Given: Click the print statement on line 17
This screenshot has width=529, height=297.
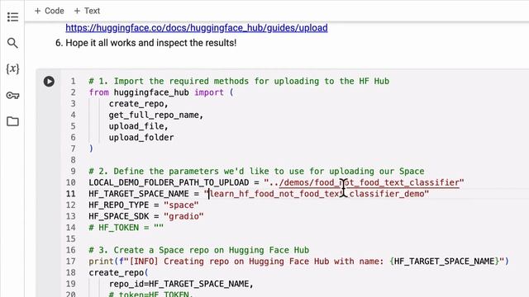Looking at the screenshot, I should 298,262.
